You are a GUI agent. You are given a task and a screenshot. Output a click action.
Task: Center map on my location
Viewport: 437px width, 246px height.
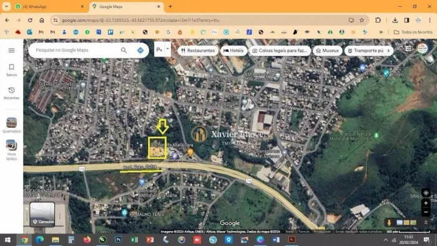[x=426, y=192]
